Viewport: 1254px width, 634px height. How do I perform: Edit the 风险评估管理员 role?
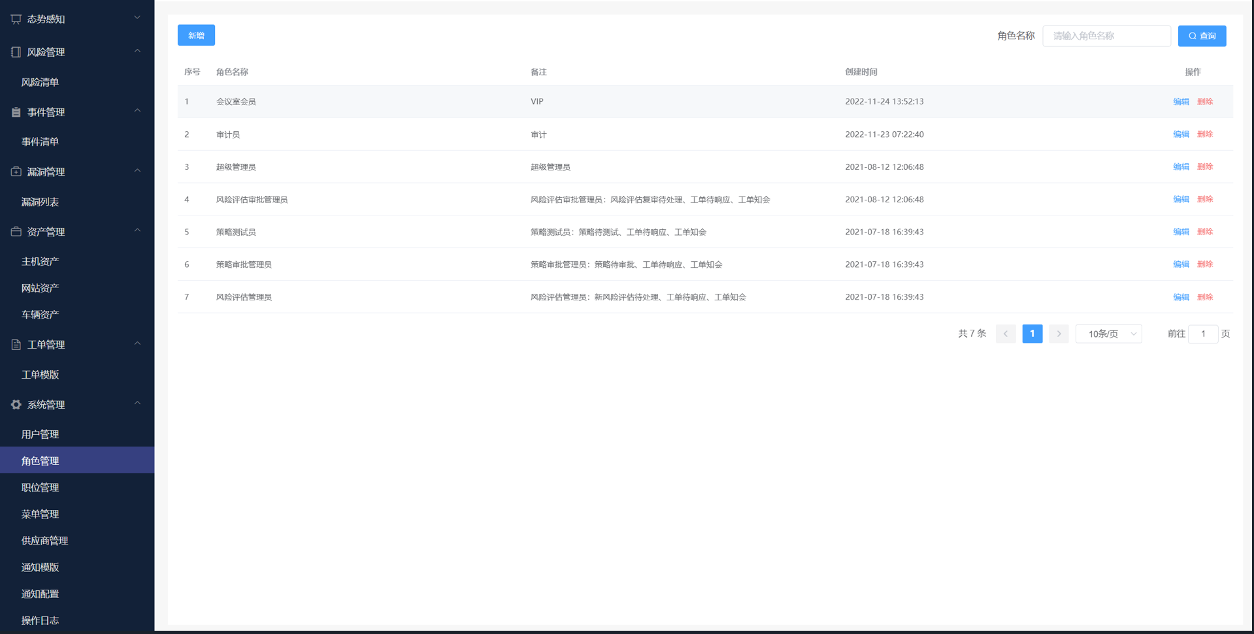1181,297
